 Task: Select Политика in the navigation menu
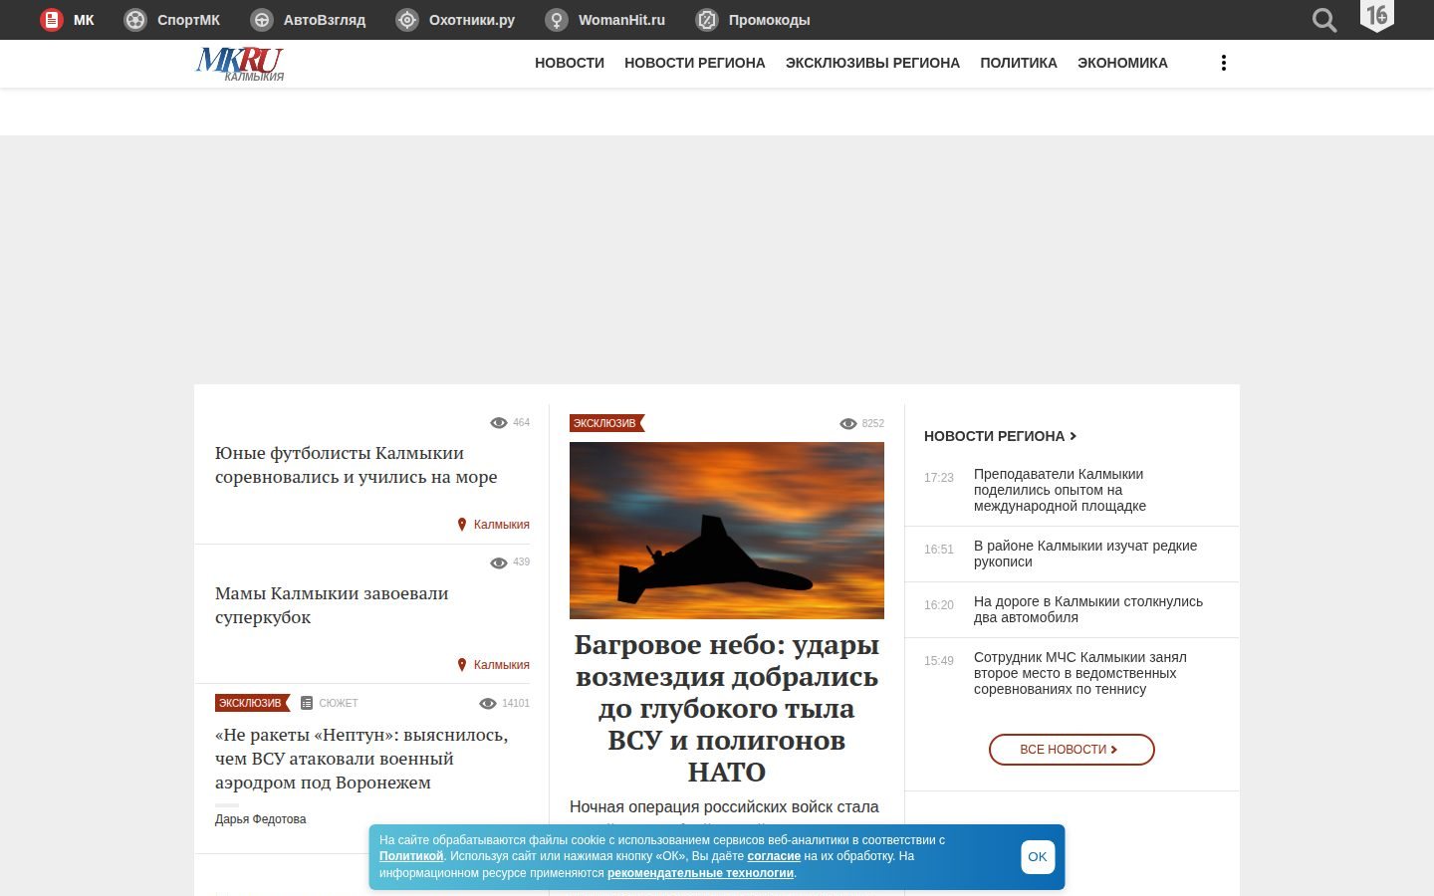click(x=1019, y=63)
